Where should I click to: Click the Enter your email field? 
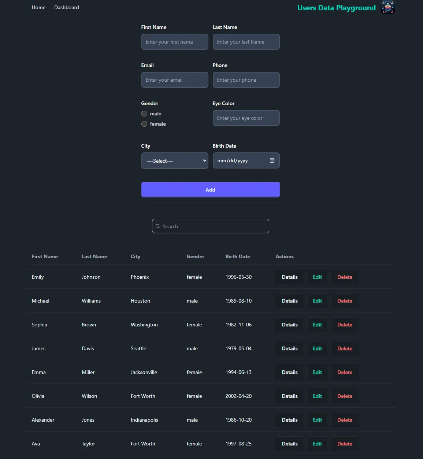[175, 80]
